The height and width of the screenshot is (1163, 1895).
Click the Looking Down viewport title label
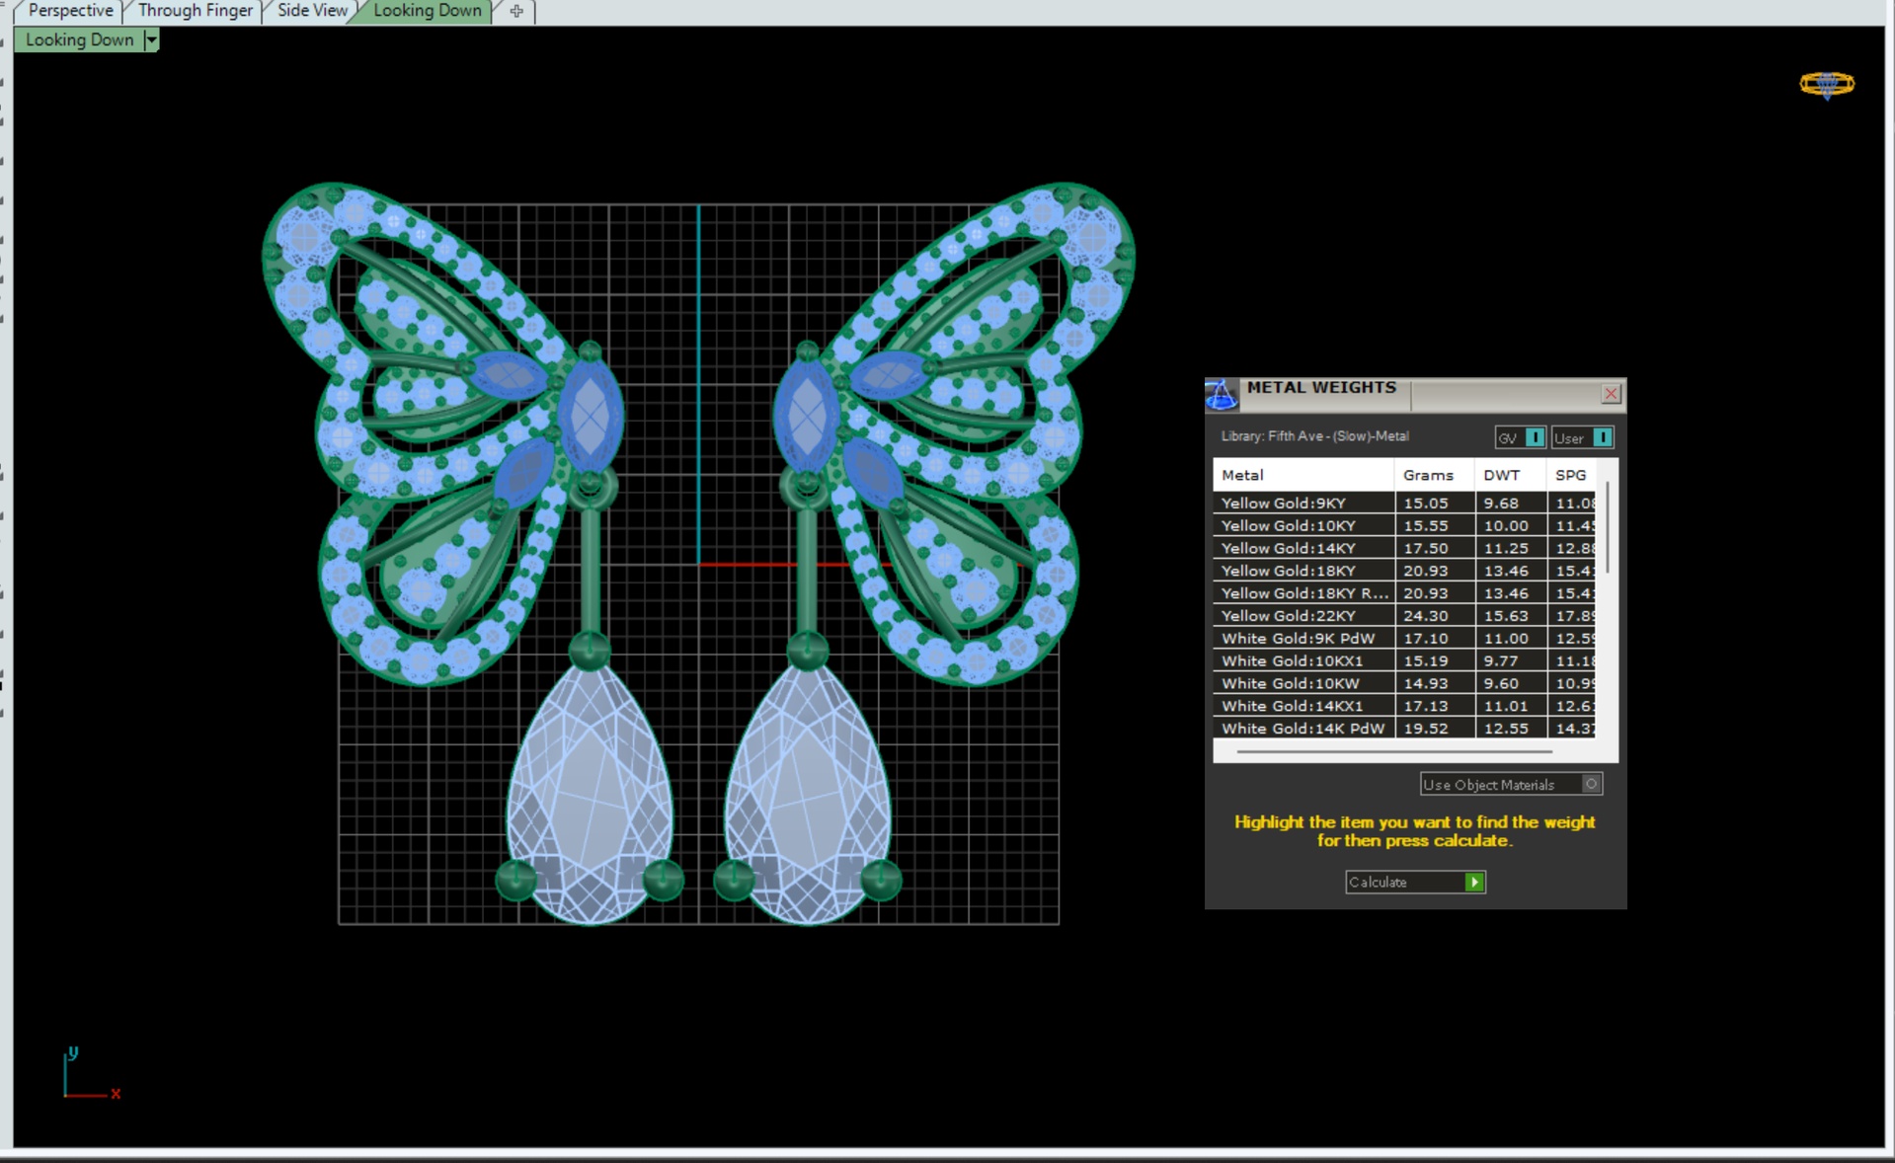[x=79, y=39]
